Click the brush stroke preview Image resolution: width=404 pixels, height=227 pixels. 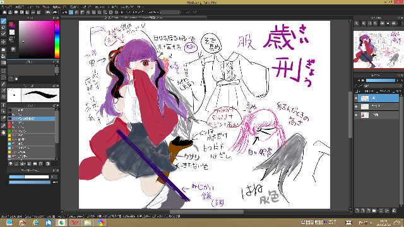click(x=40, y=95)
